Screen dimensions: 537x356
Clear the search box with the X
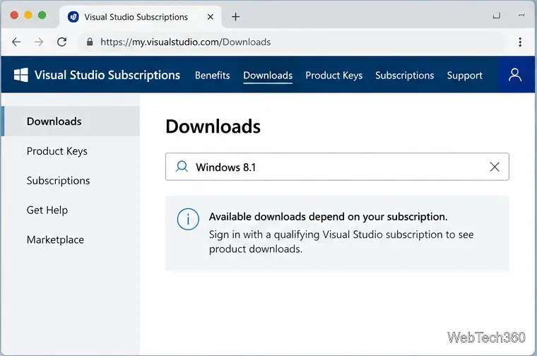(494, 167)
